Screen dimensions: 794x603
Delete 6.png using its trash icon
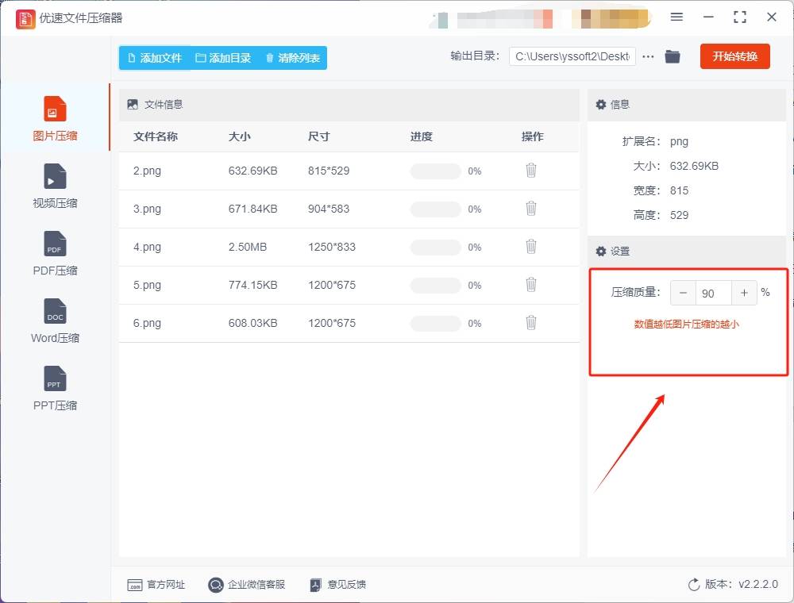(530, 322)
